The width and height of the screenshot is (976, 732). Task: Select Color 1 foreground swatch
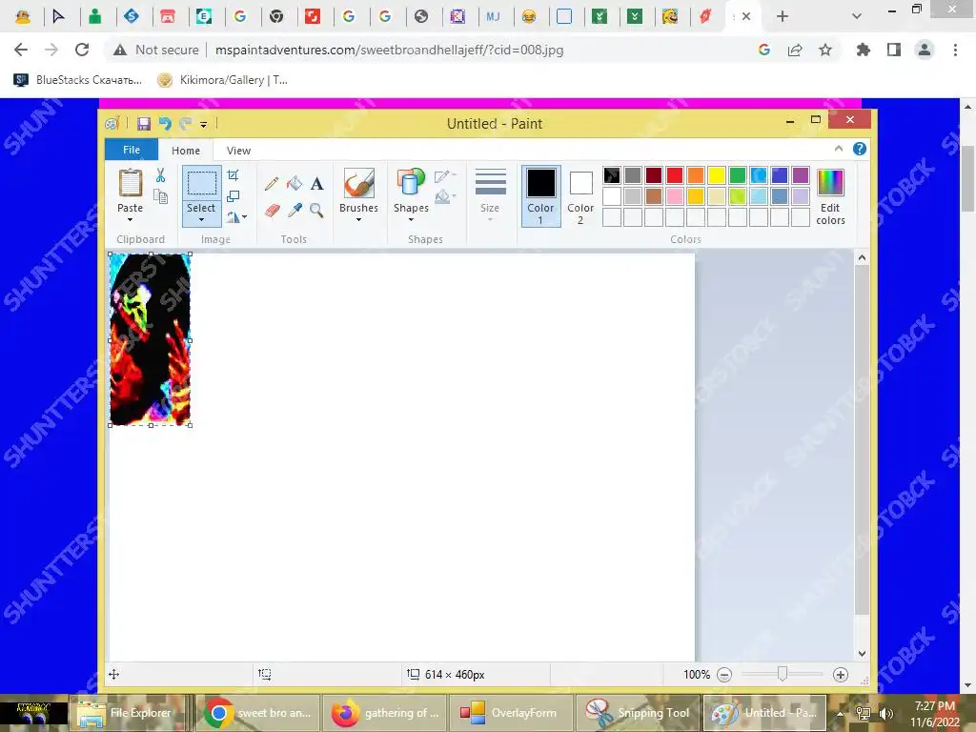(541, 195)
